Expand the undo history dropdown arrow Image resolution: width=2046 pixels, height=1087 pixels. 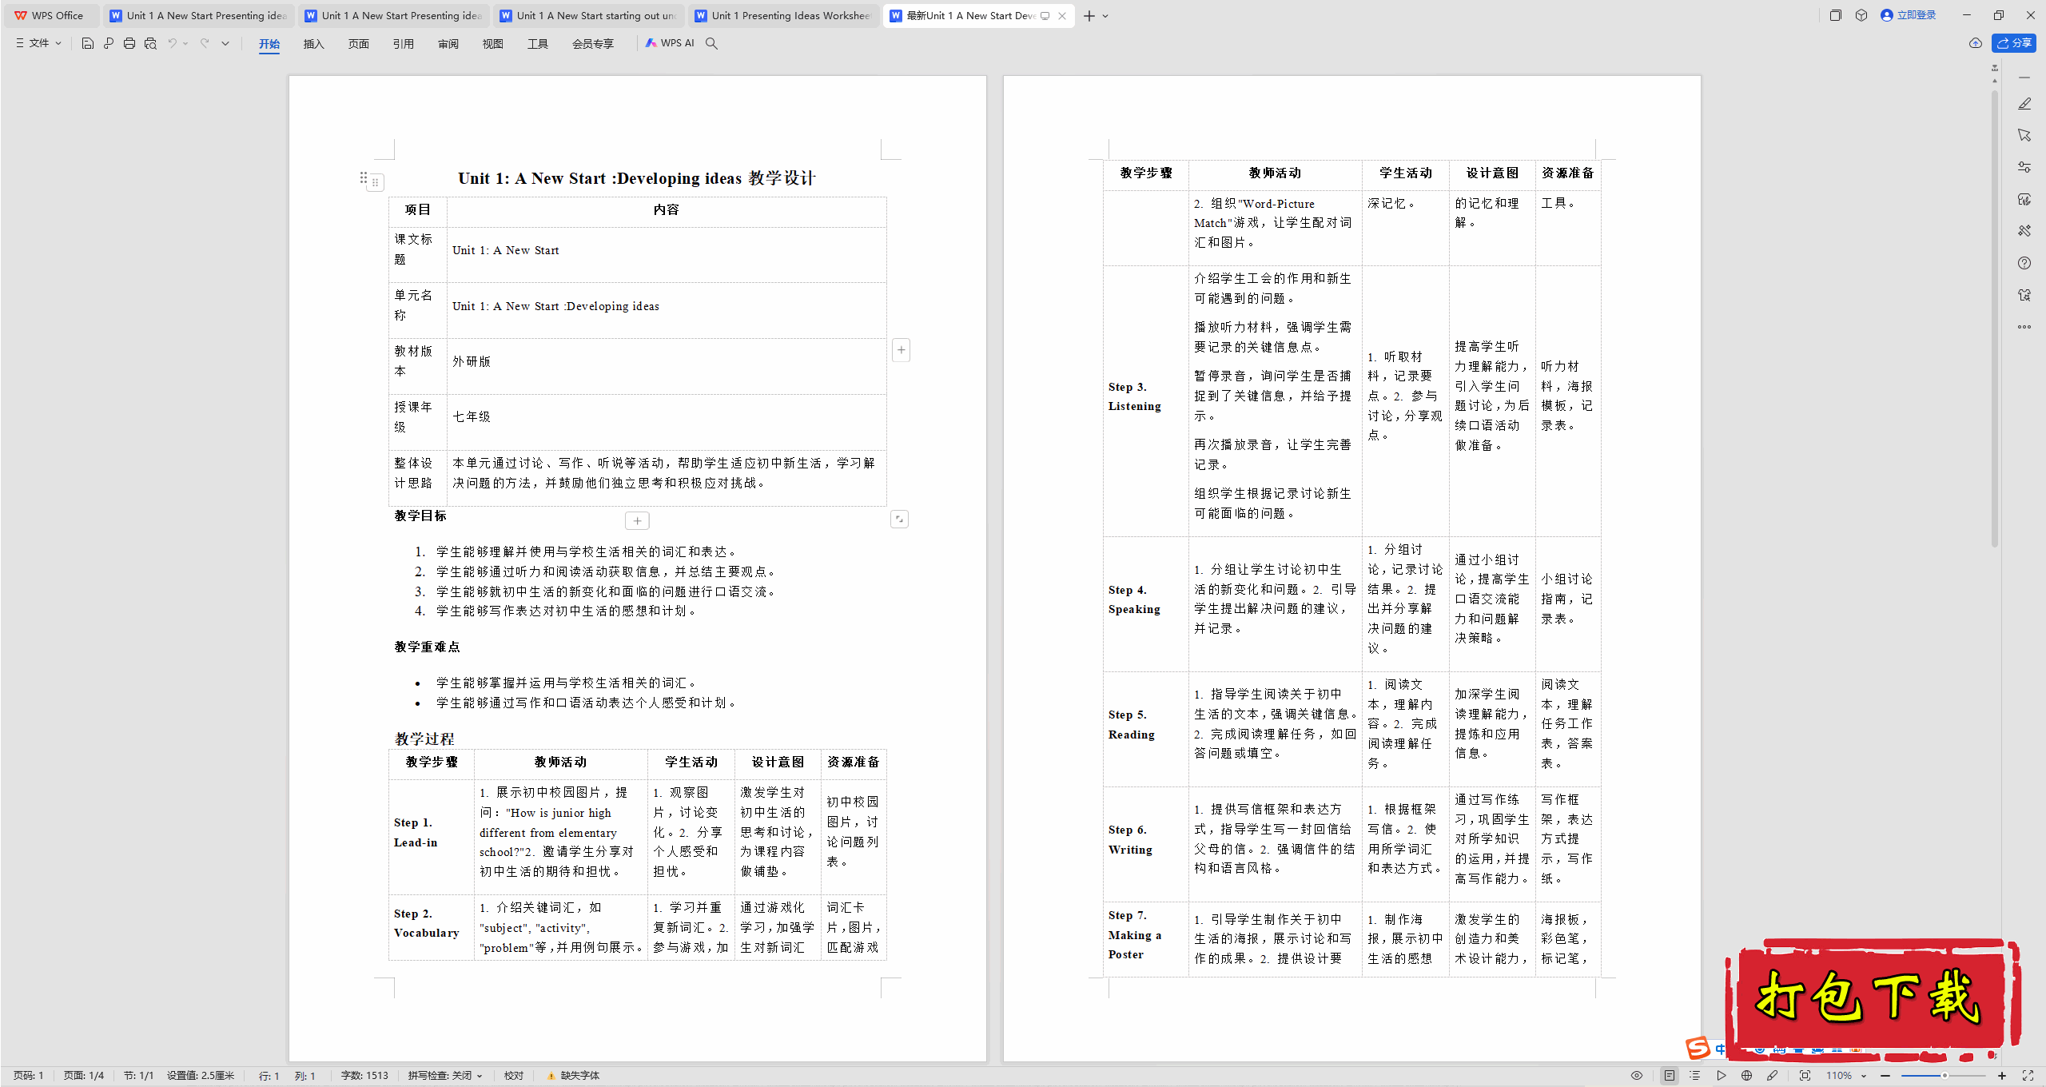pos(185,43)
